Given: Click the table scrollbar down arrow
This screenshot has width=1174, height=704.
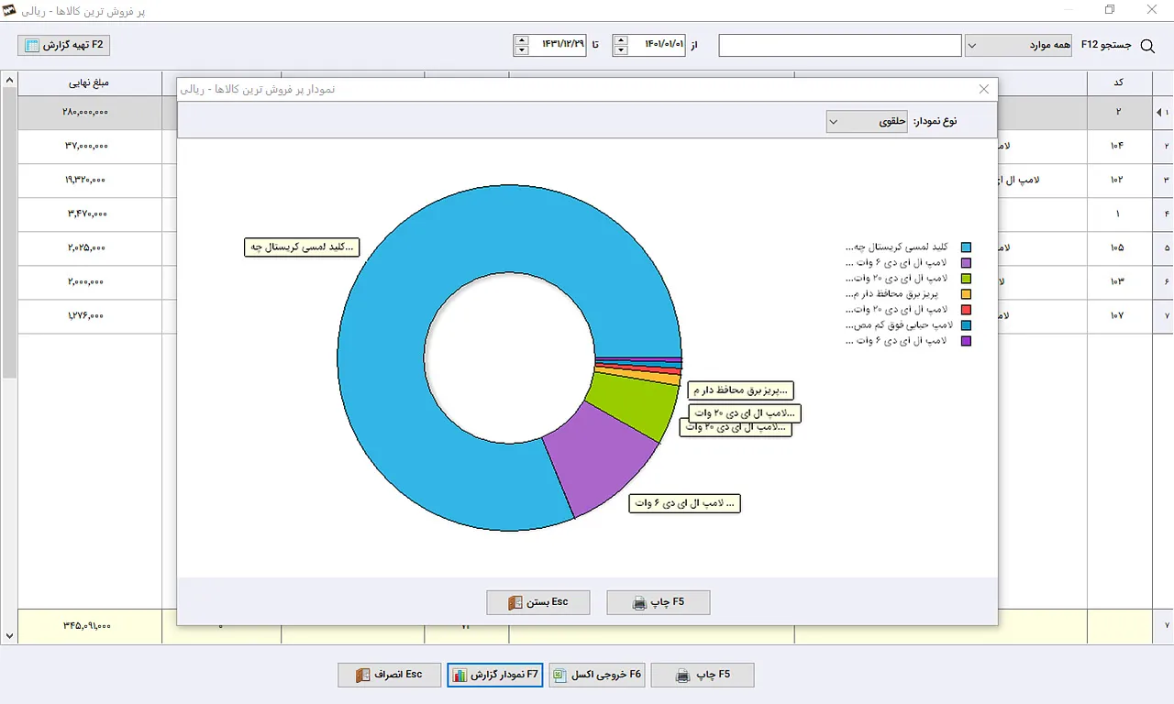Looking at the screenshot, I should pyautogui.click(x=9, y=635).
